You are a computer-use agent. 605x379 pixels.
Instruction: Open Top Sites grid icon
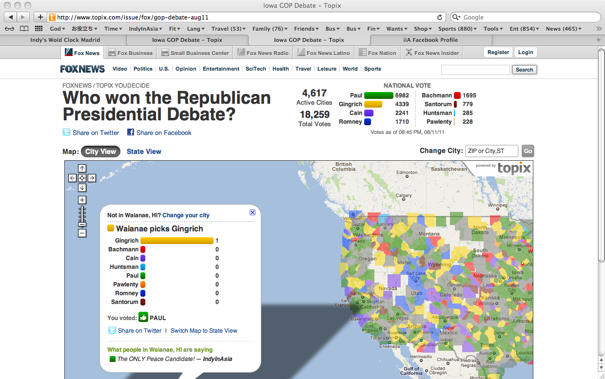point(39,29)
